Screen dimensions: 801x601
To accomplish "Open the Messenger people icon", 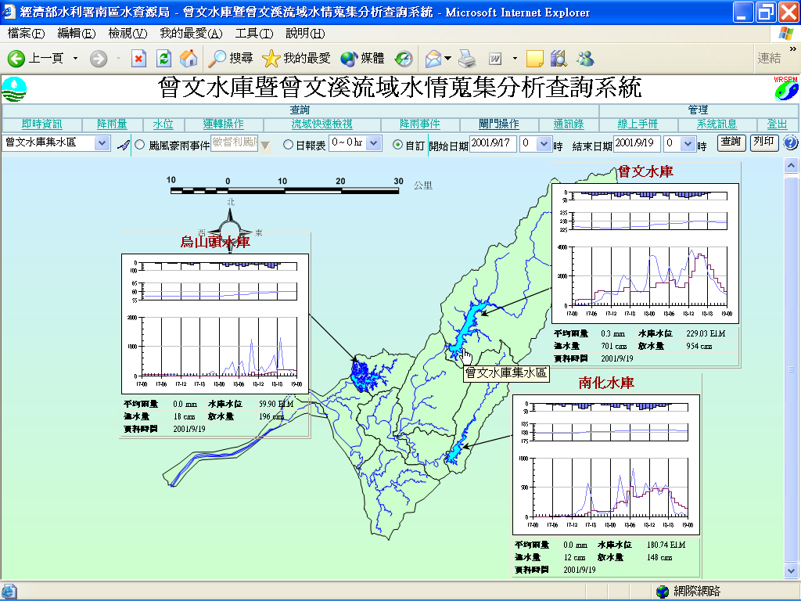I will coord(585,59).
